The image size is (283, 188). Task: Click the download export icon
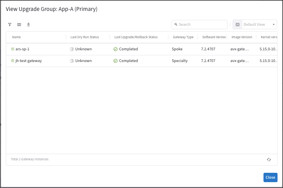(x=28, y=25)
